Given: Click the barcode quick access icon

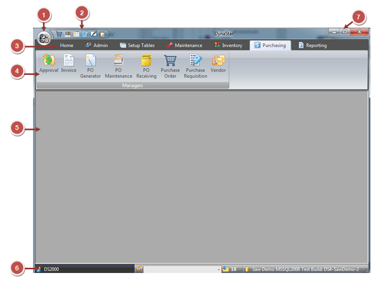Looking at the screenshot, I should point(68,34).
